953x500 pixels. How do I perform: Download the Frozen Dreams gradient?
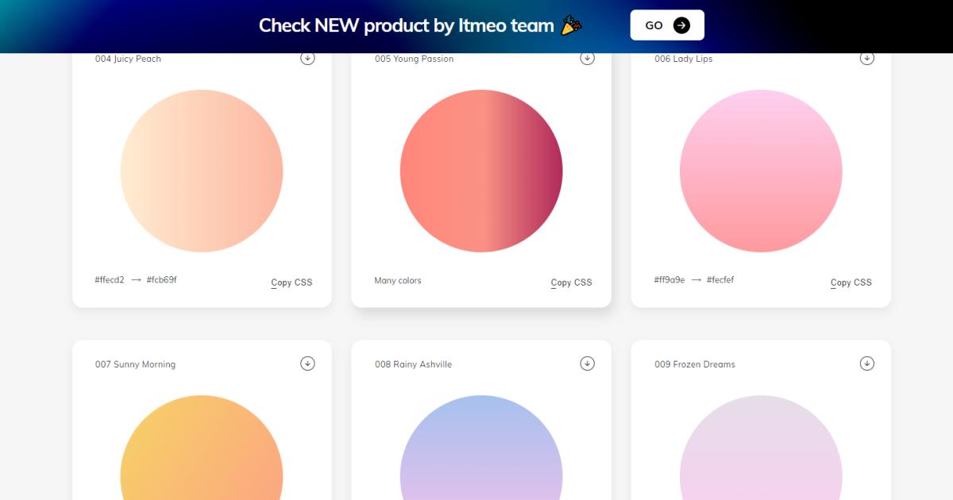tap(867, 363)
